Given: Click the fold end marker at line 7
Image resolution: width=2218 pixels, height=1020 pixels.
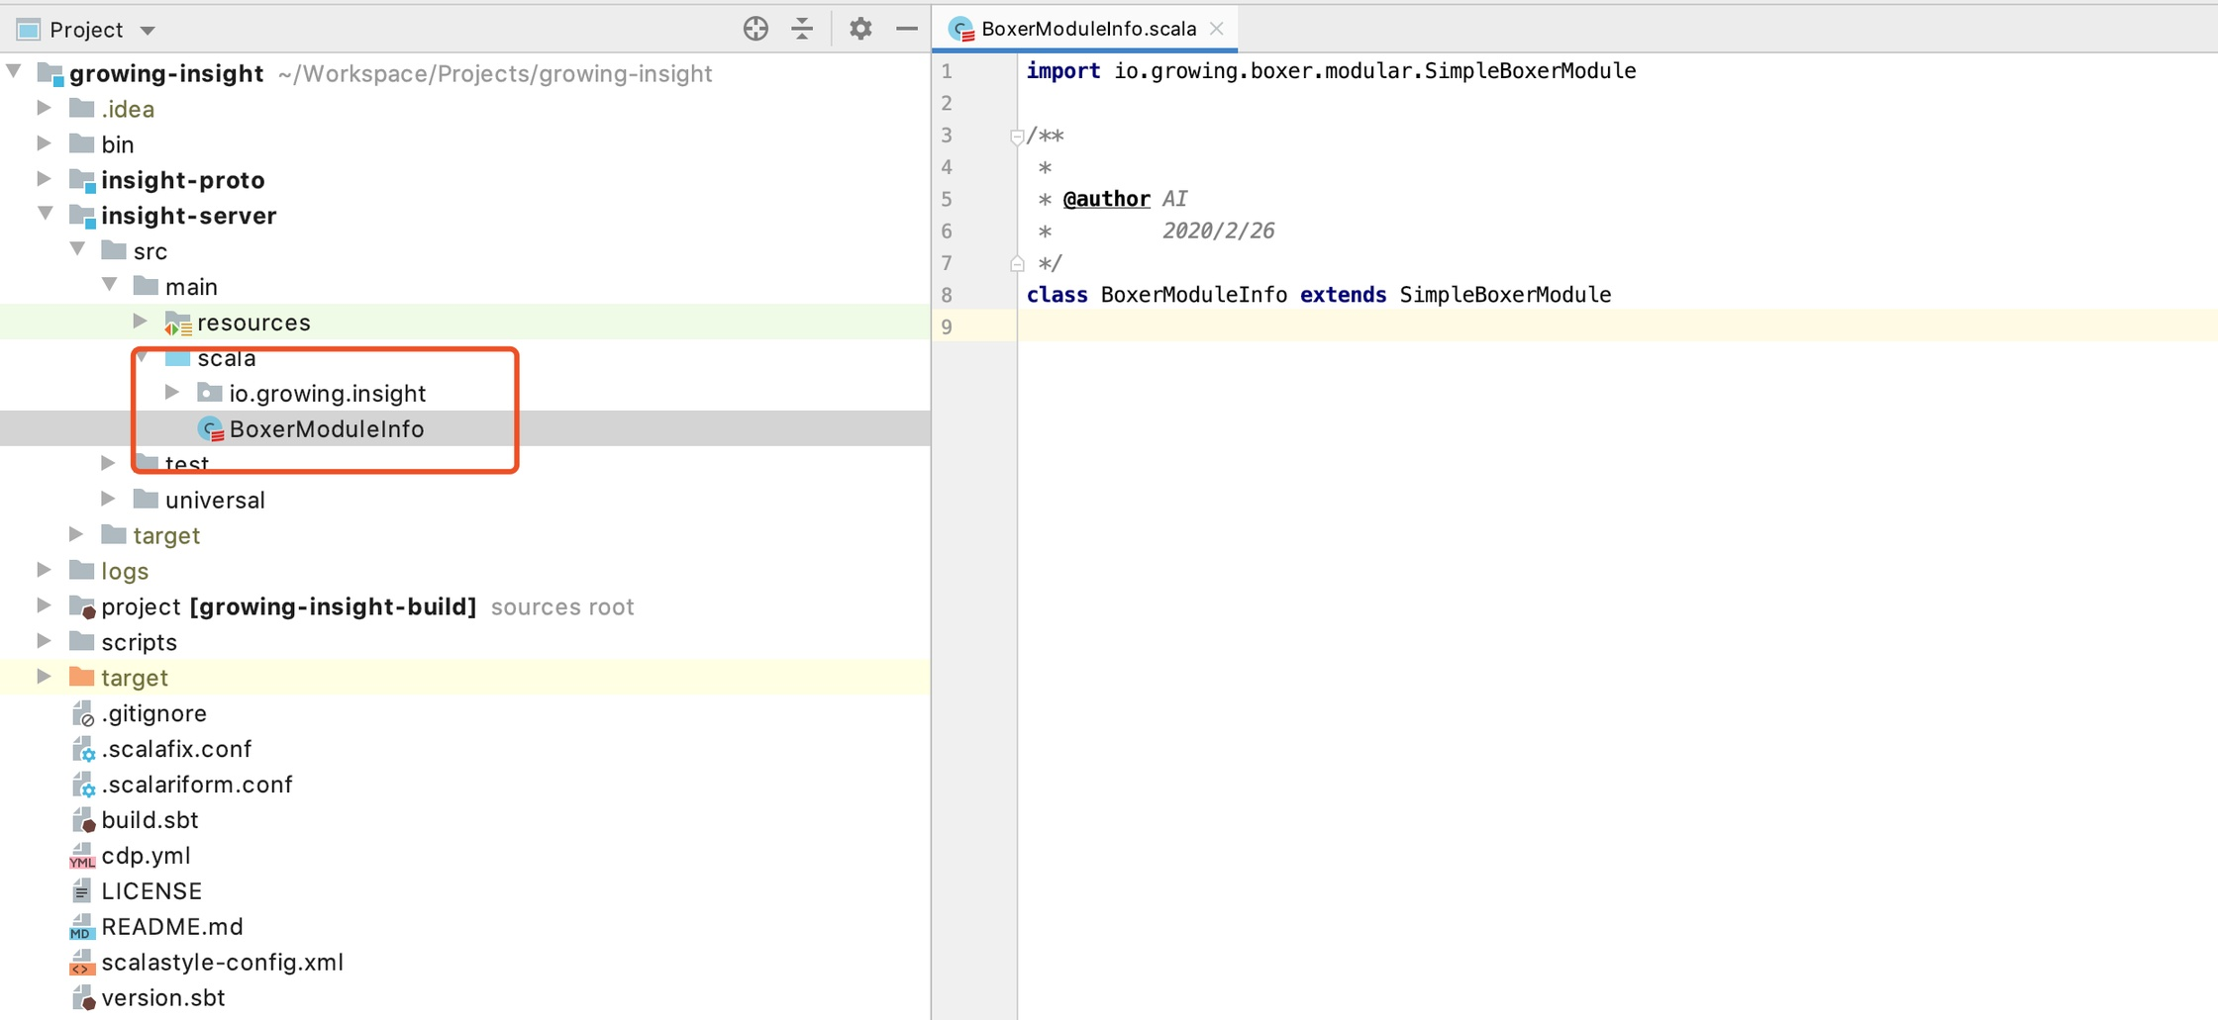Looking at the screenshot, I should pyautogui.click(x=1017, y=263).
